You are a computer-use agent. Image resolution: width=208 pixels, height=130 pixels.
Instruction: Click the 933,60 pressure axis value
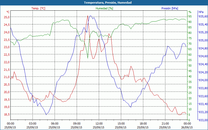[203, 96]
